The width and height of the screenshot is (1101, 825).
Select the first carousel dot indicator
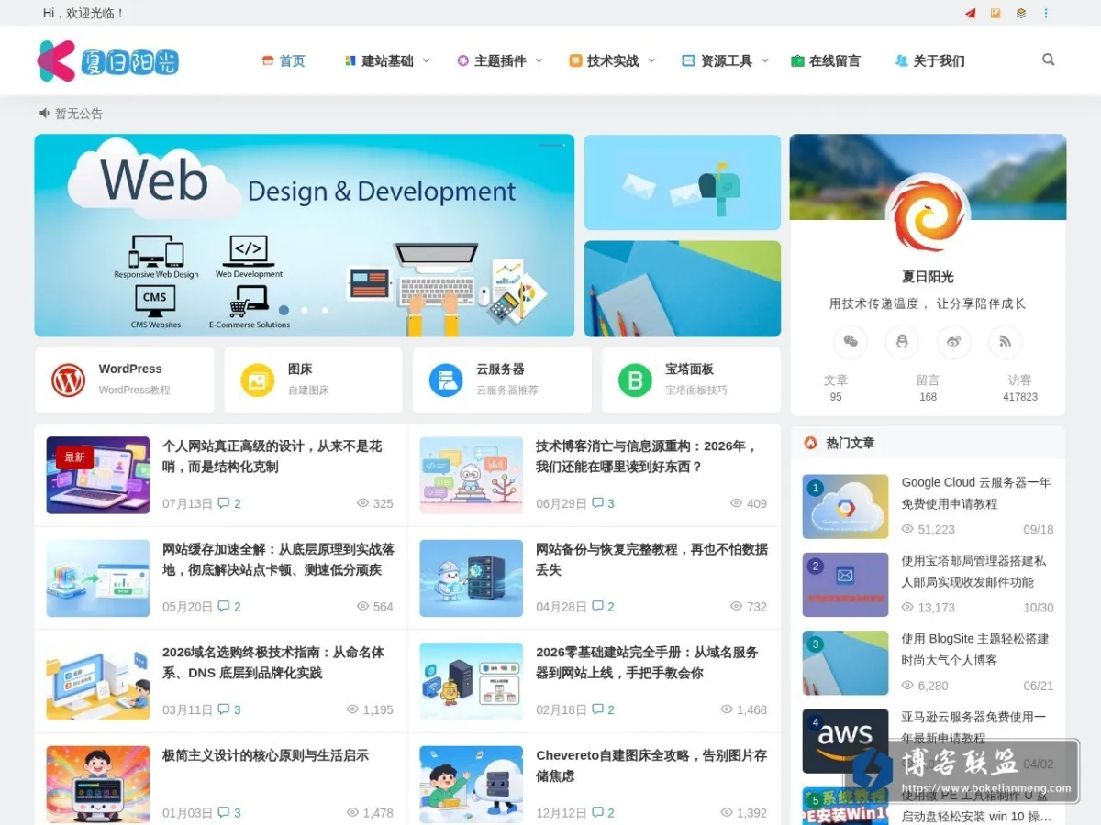click(284, 310)
